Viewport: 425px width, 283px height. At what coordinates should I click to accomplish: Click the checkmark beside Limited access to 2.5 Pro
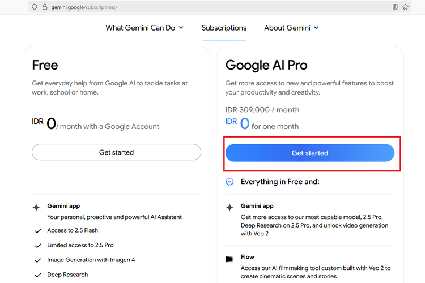point(38,246)
